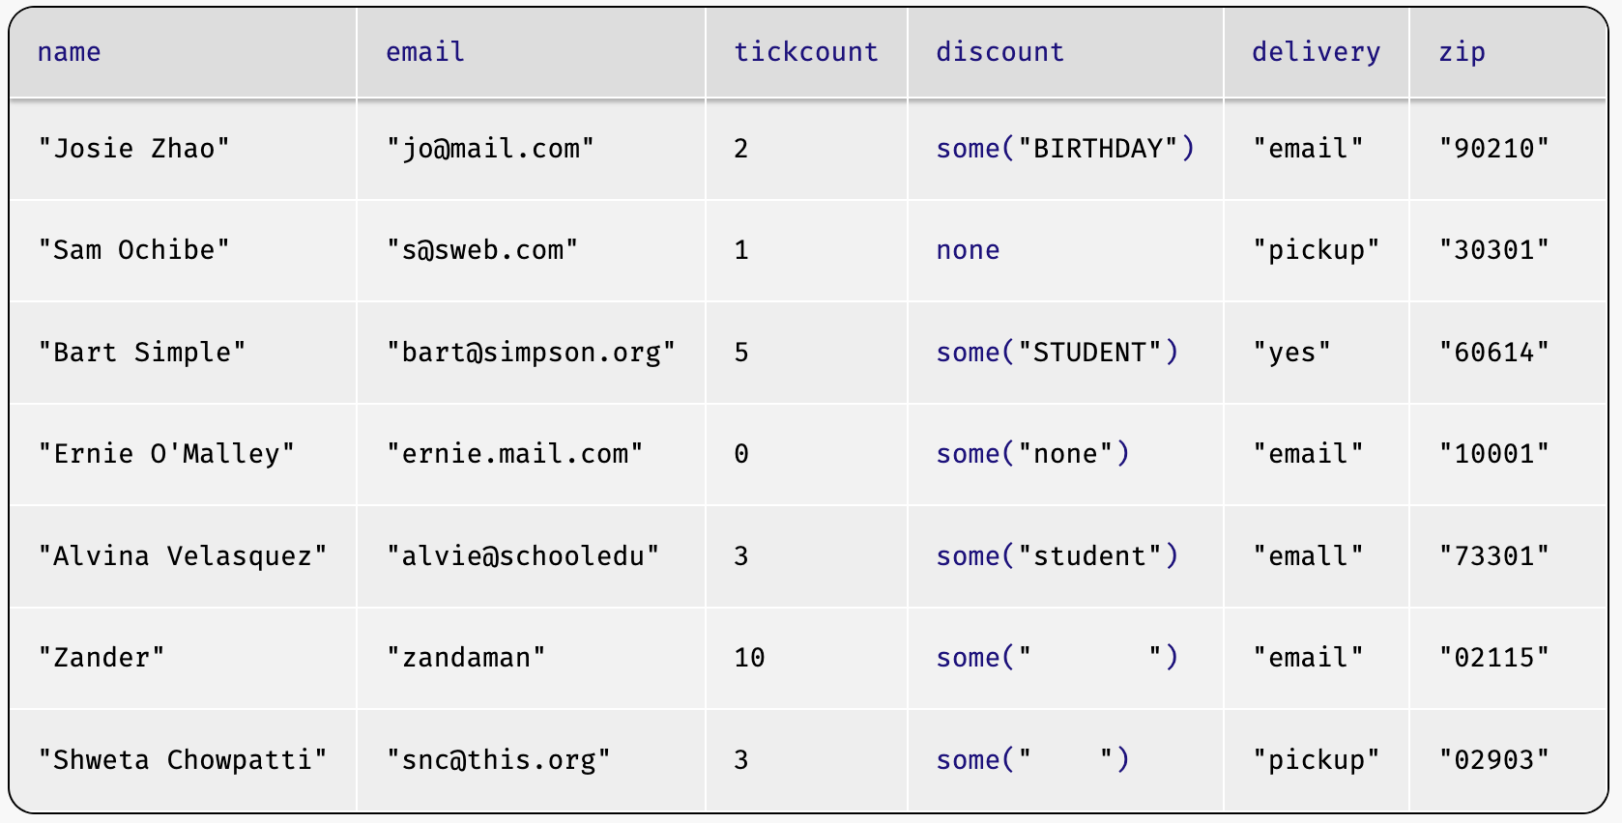This screenshot has height=823, width=1622.
Task: Select the zip cell "90210"
Action: pyautogui.click(x=1493, y=149)
